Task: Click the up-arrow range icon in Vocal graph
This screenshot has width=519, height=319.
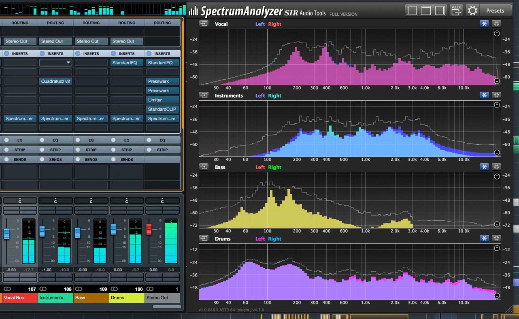Action: point(497,33)
